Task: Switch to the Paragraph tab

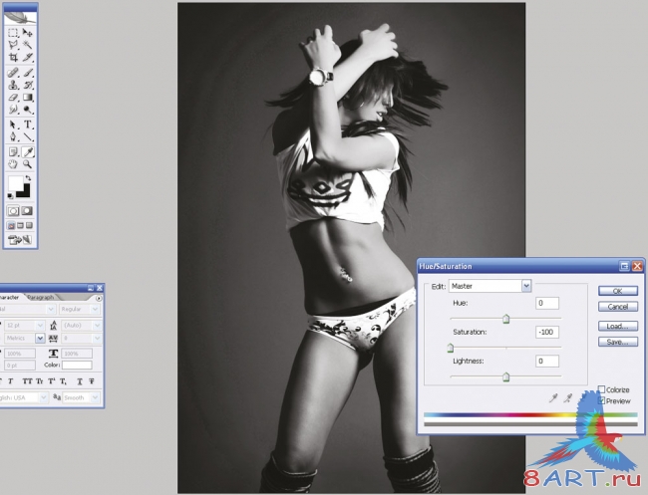Action: [x=41, y=297]
